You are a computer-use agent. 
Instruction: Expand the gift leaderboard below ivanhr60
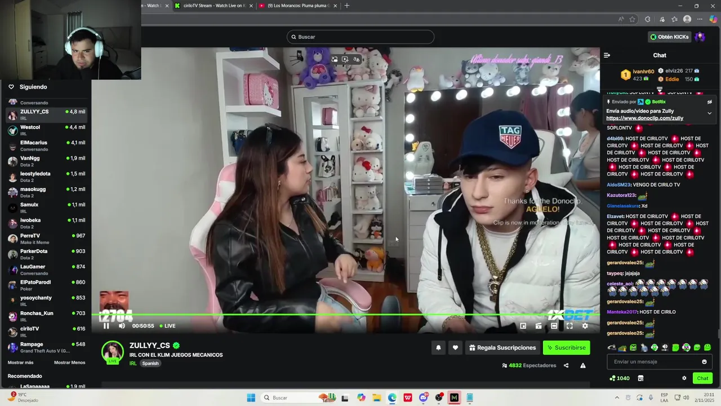tap(660, 89)
